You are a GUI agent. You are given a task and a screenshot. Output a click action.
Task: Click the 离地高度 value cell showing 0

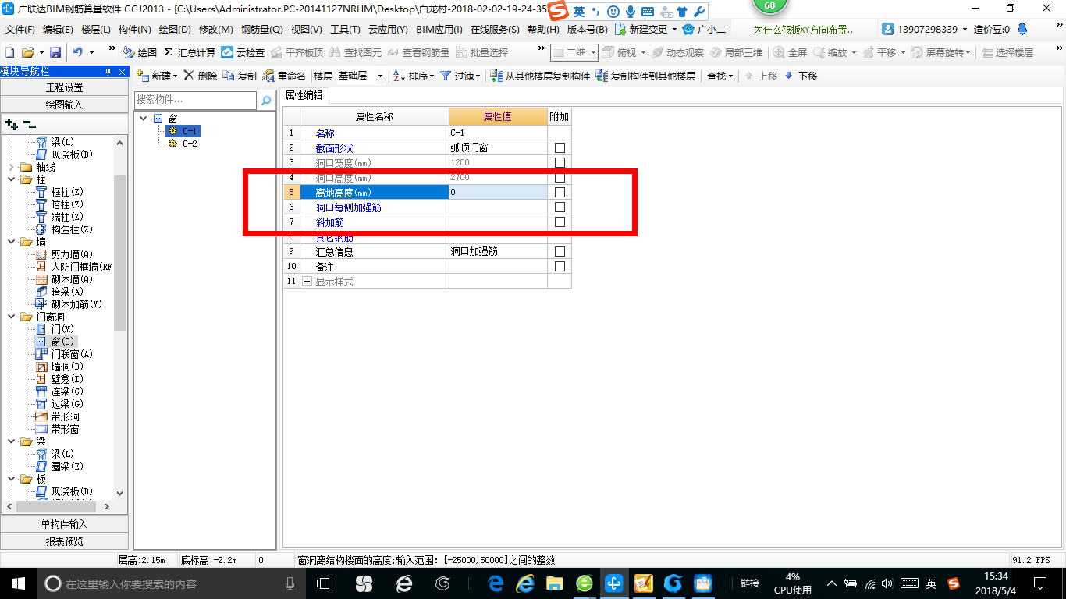[x=498, y=192]
